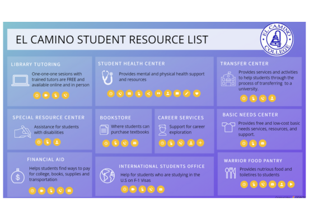
Task: Click the video camera icon under Financial Aid
Action: coord(42,191)
